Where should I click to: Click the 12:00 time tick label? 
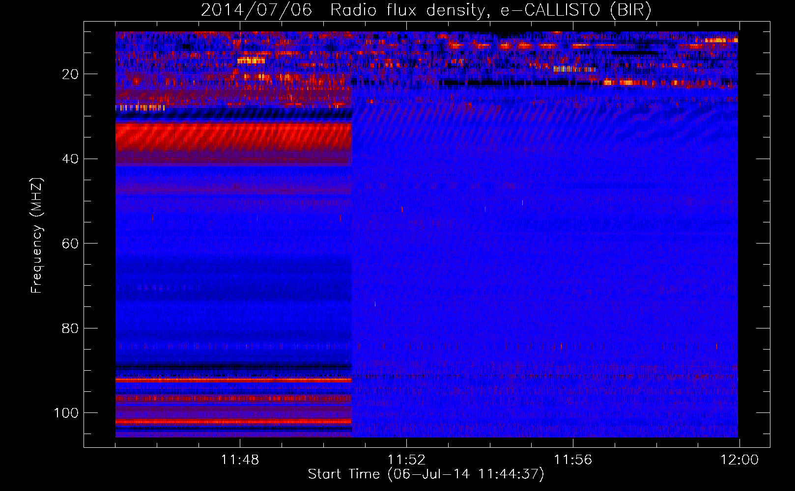click(739, 460)
